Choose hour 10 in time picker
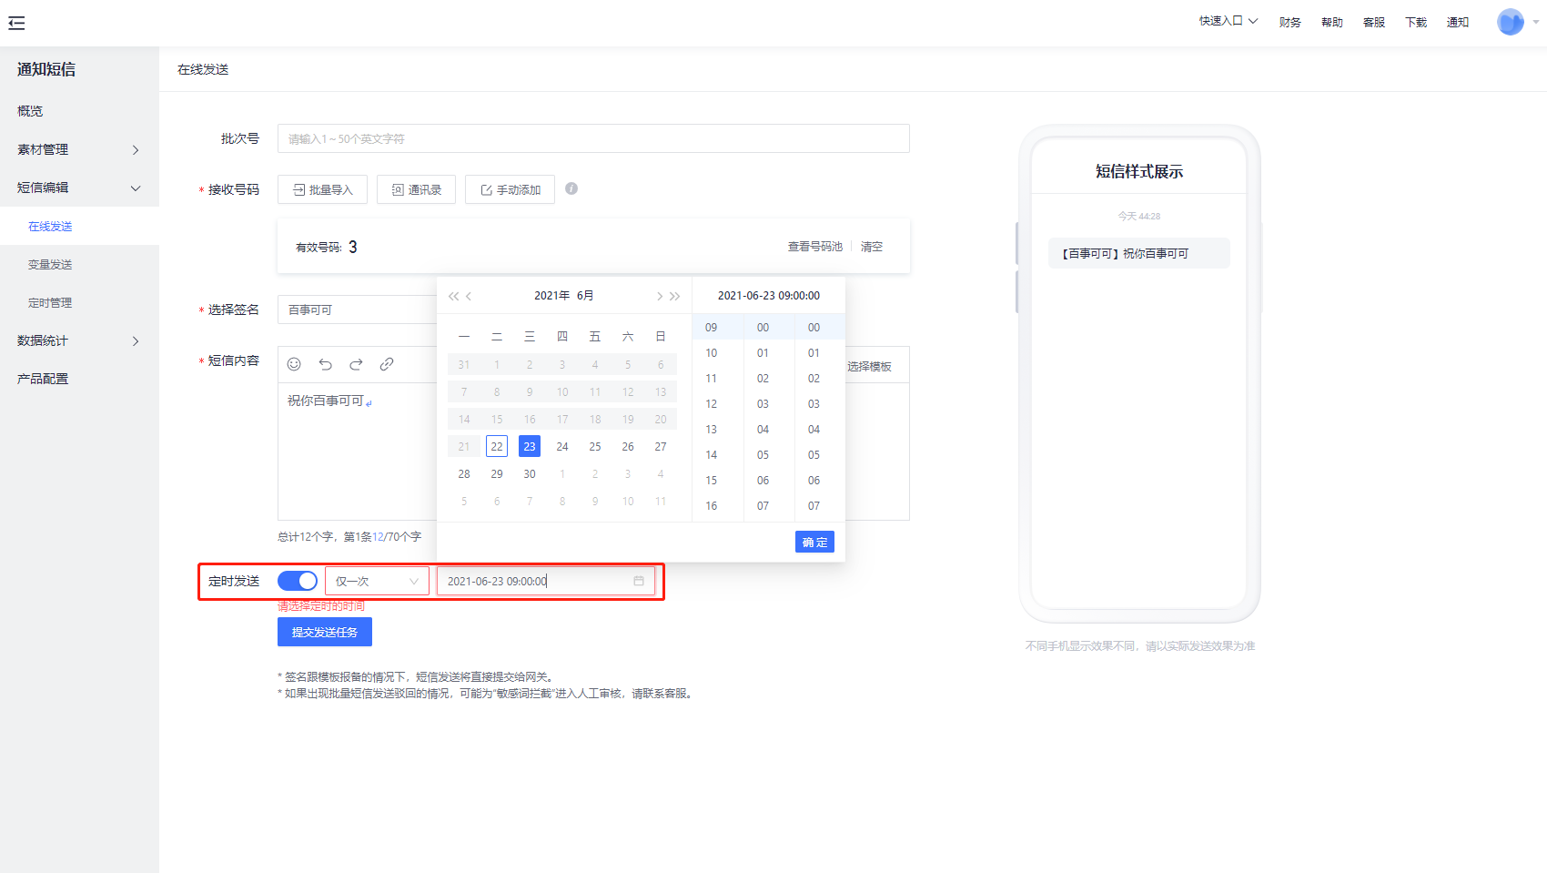This screenshot has height=873, width=1547. click(712, 353)
